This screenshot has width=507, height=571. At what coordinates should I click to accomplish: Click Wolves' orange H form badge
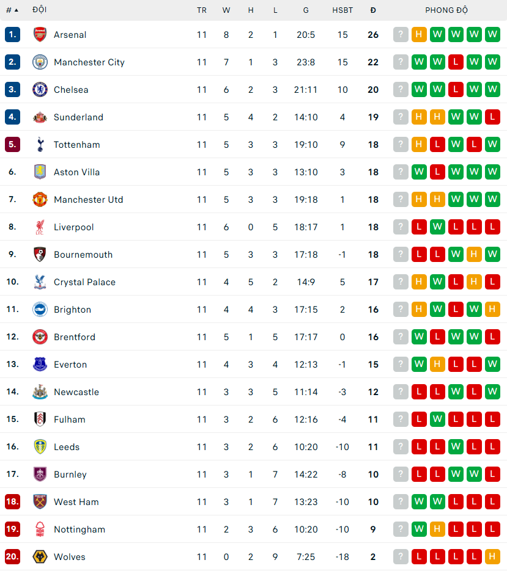click(492, 557)
